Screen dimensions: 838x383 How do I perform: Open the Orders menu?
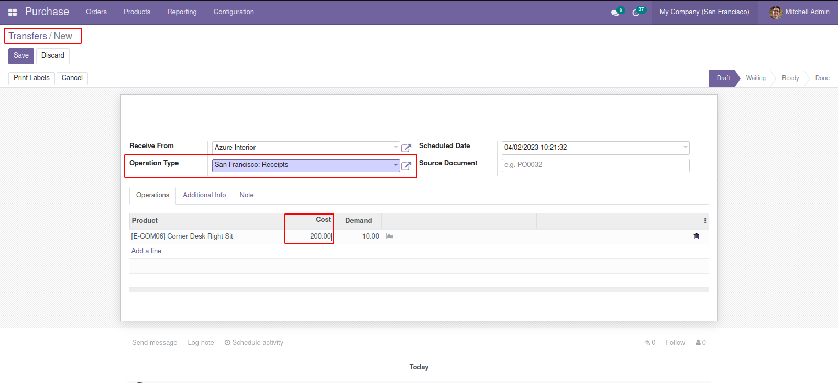coord(96,12)
